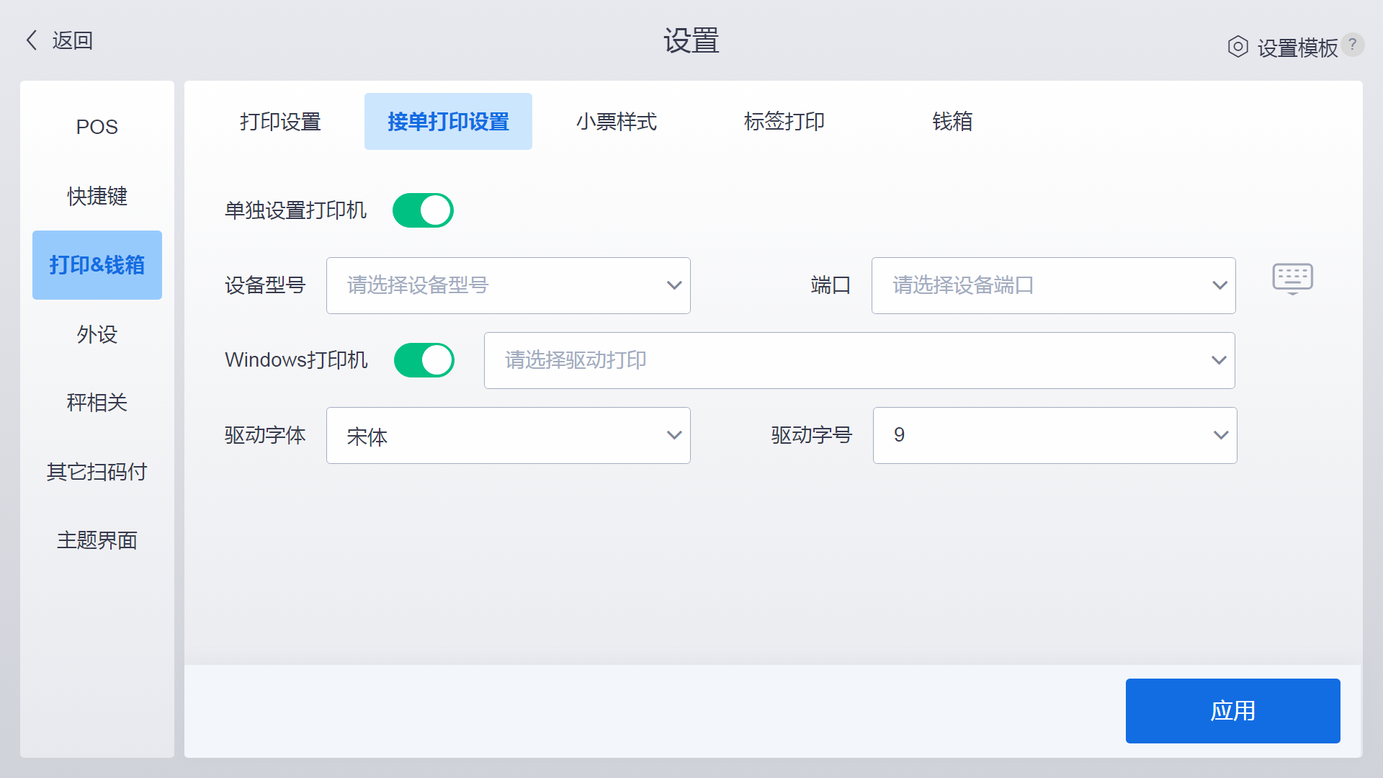
Task: Open the virtual keyboard icon
Action: (1292, 278)
